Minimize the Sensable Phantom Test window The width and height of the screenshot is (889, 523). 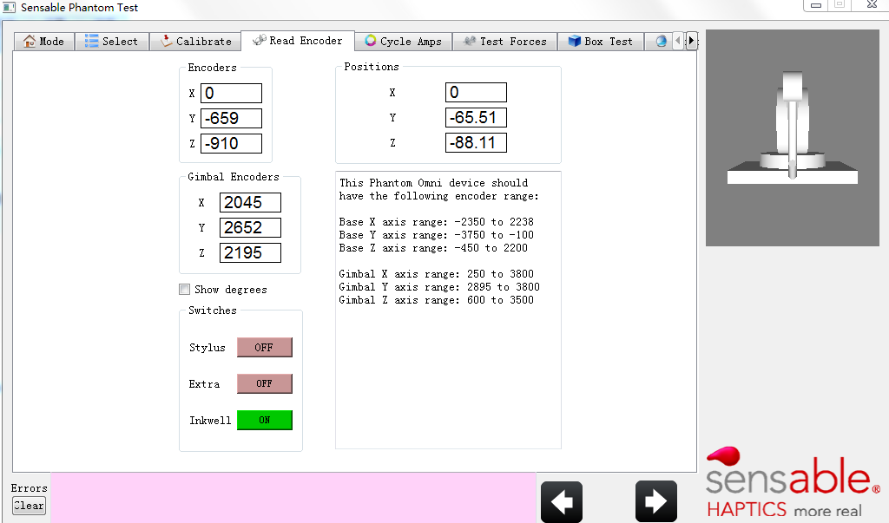pos(816,5)
